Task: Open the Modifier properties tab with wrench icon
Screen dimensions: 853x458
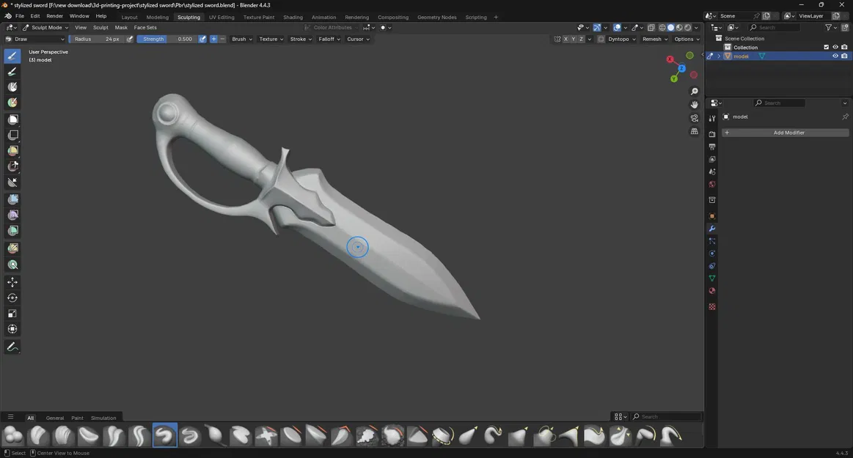Action: click(711, 229)
